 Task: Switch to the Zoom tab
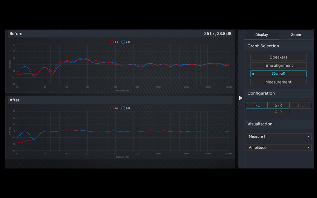[296, 34]
